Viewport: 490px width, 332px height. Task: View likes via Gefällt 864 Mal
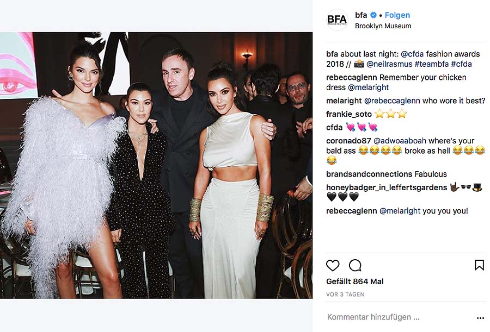tap(354, 281)
